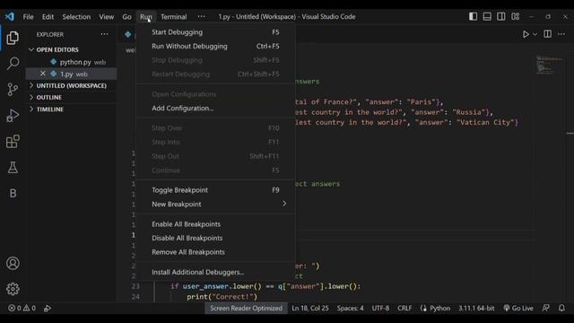The height and width of the screenshot is (323, 574).
Task: Open the File menu
Action: pyautogui.click(x=28, y=16)
